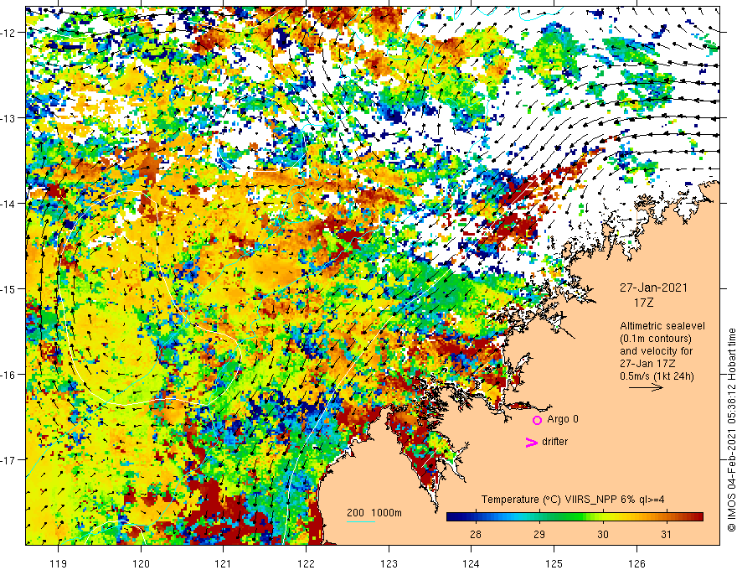Click the longitude axis label '120'
This screenshot has width=737, height=570.
tap(141, 563)
